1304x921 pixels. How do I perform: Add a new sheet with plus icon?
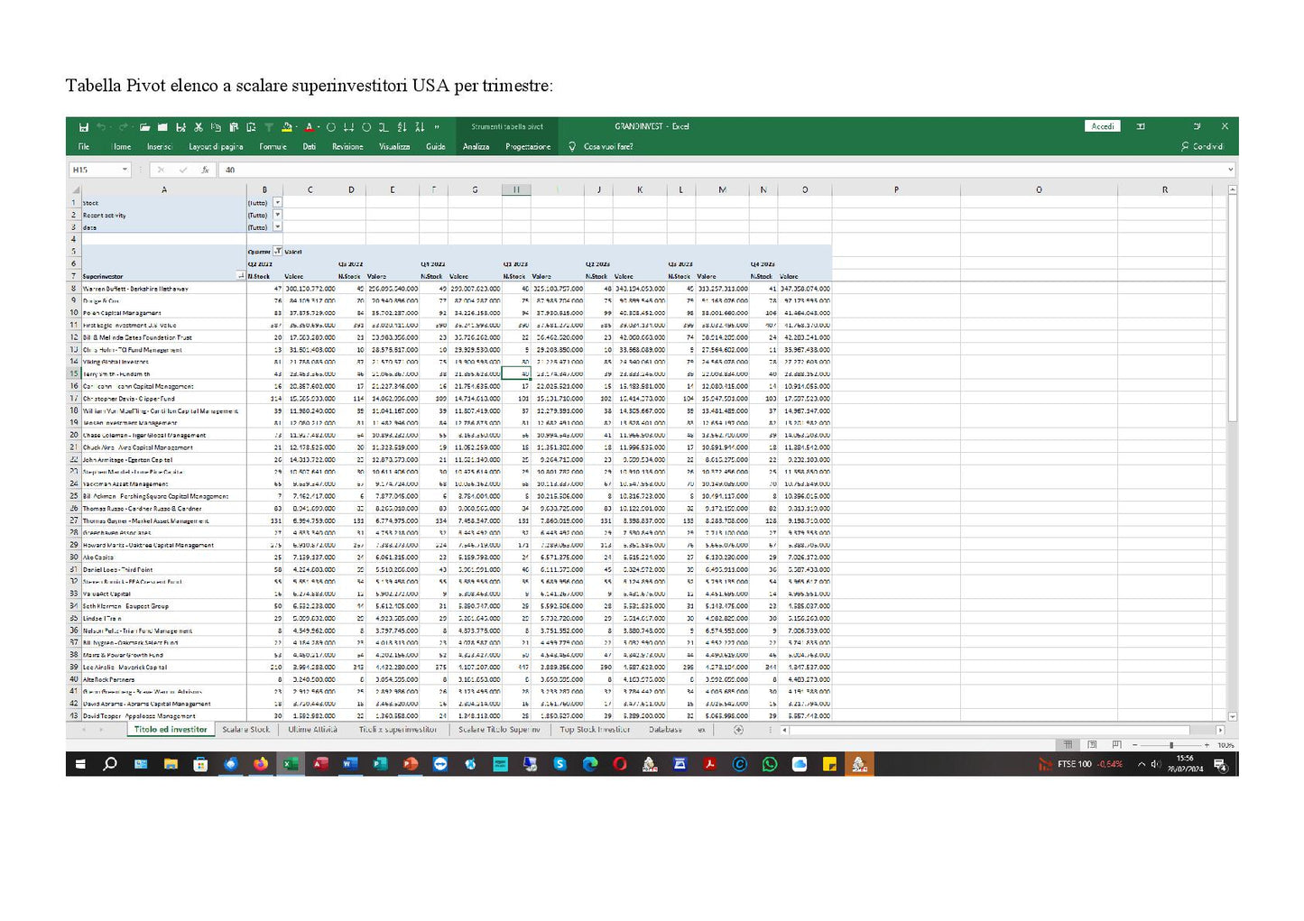coord(738,730)
